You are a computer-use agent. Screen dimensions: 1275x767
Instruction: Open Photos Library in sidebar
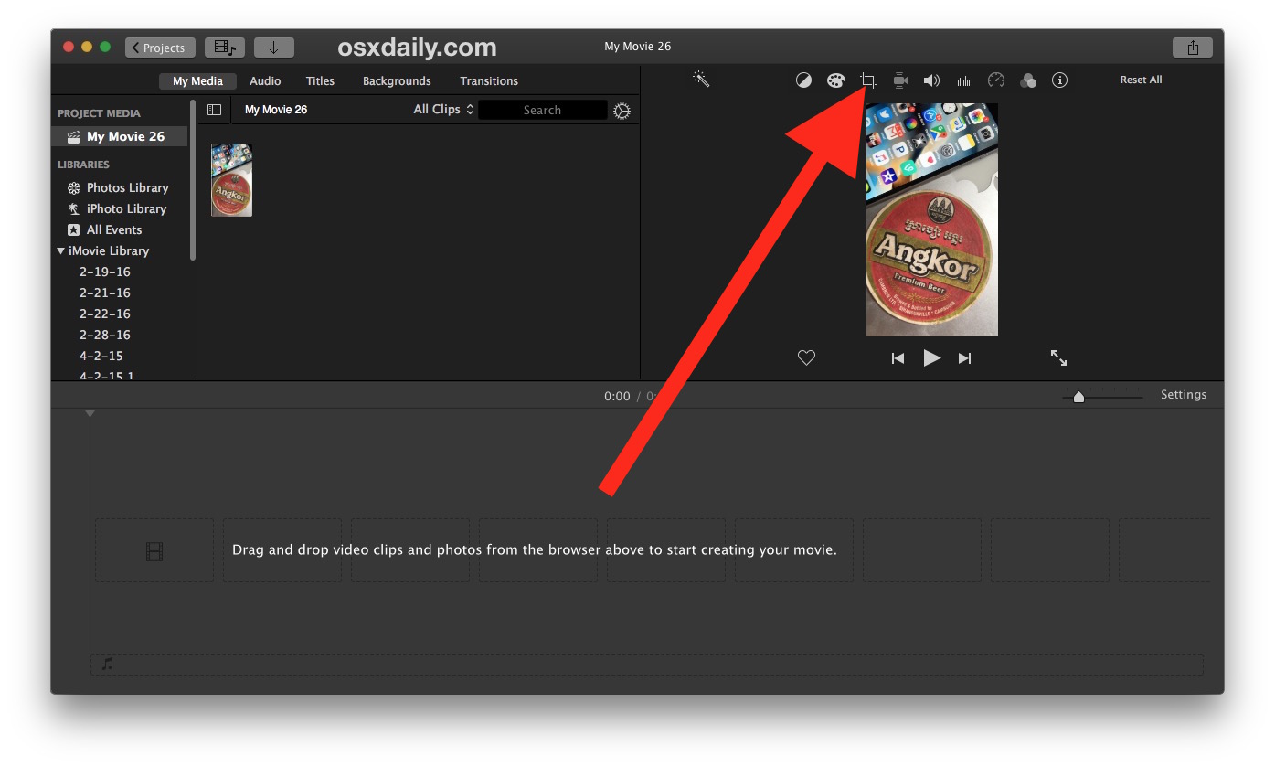118,187
